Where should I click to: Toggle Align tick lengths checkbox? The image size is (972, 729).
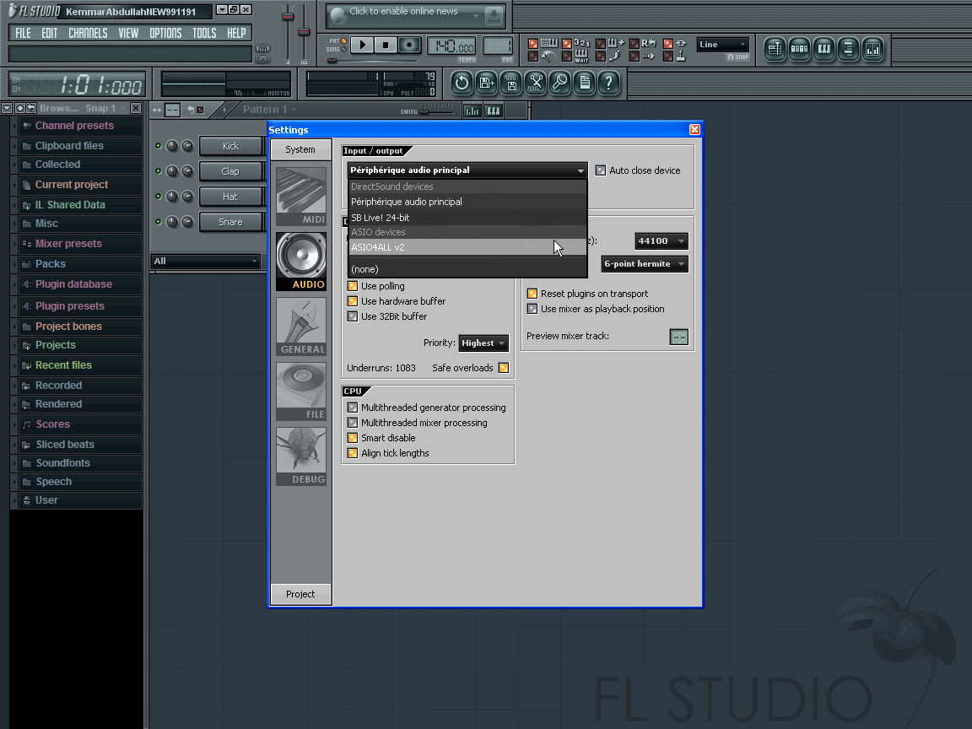click(353, 453)
